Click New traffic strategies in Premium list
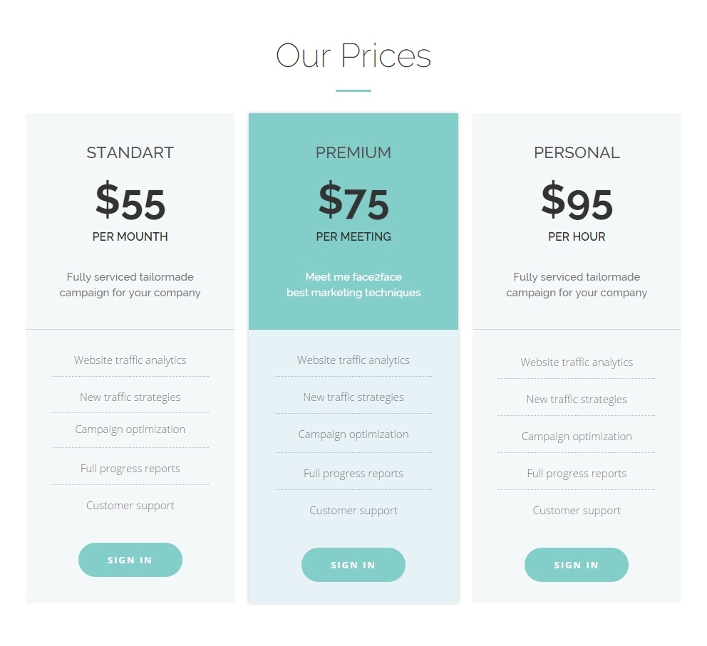This screenshot has height=646, width=707. click(353, 397)
